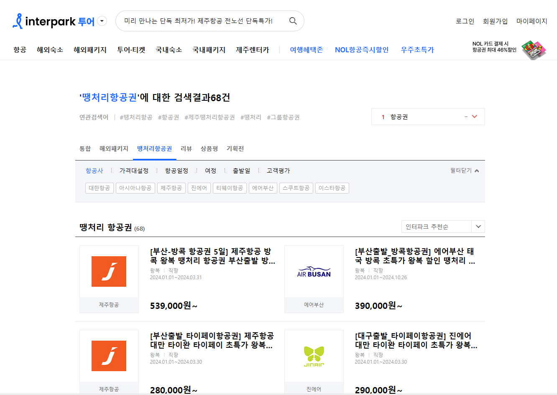This screenshot has height=395, width=557.
Task: Toggle the 대한항공 airline filter
Action: coord(99,188)
